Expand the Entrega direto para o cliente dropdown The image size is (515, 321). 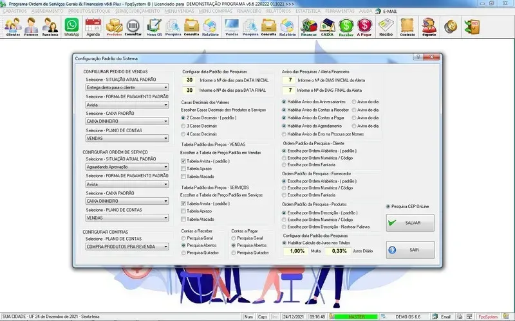pyautogui.click(x=165, y=87)
